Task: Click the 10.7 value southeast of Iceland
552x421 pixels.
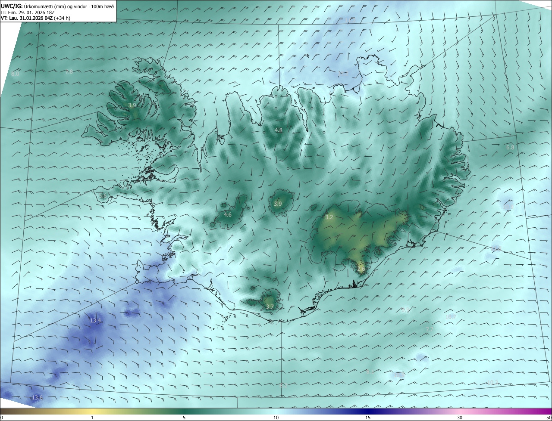Action: pyautogui.click(x=451, y=317)
